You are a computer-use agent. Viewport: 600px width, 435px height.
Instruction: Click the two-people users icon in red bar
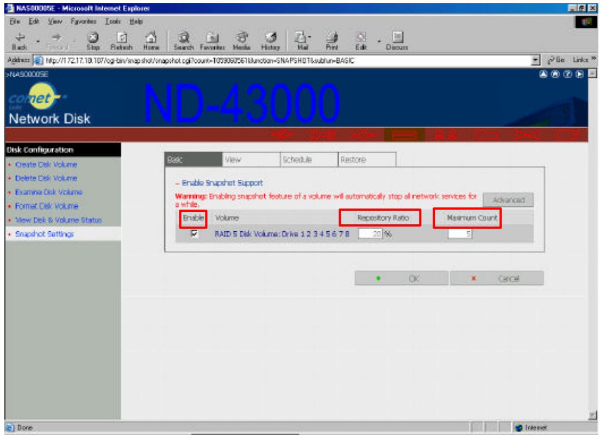pyautogui.click(x=446, y=135)
